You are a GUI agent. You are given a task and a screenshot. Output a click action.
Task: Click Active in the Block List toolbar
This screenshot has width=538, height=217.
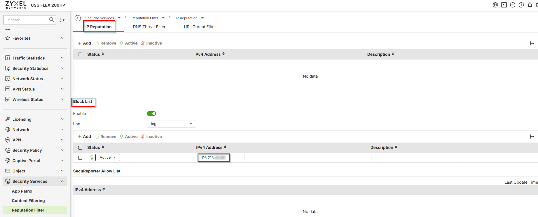[129, 137]
